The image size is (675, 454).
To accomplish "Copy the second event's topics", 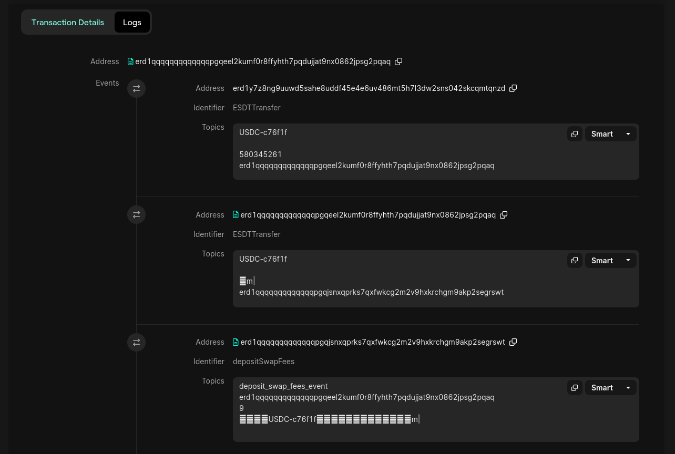I will (575, 261).
